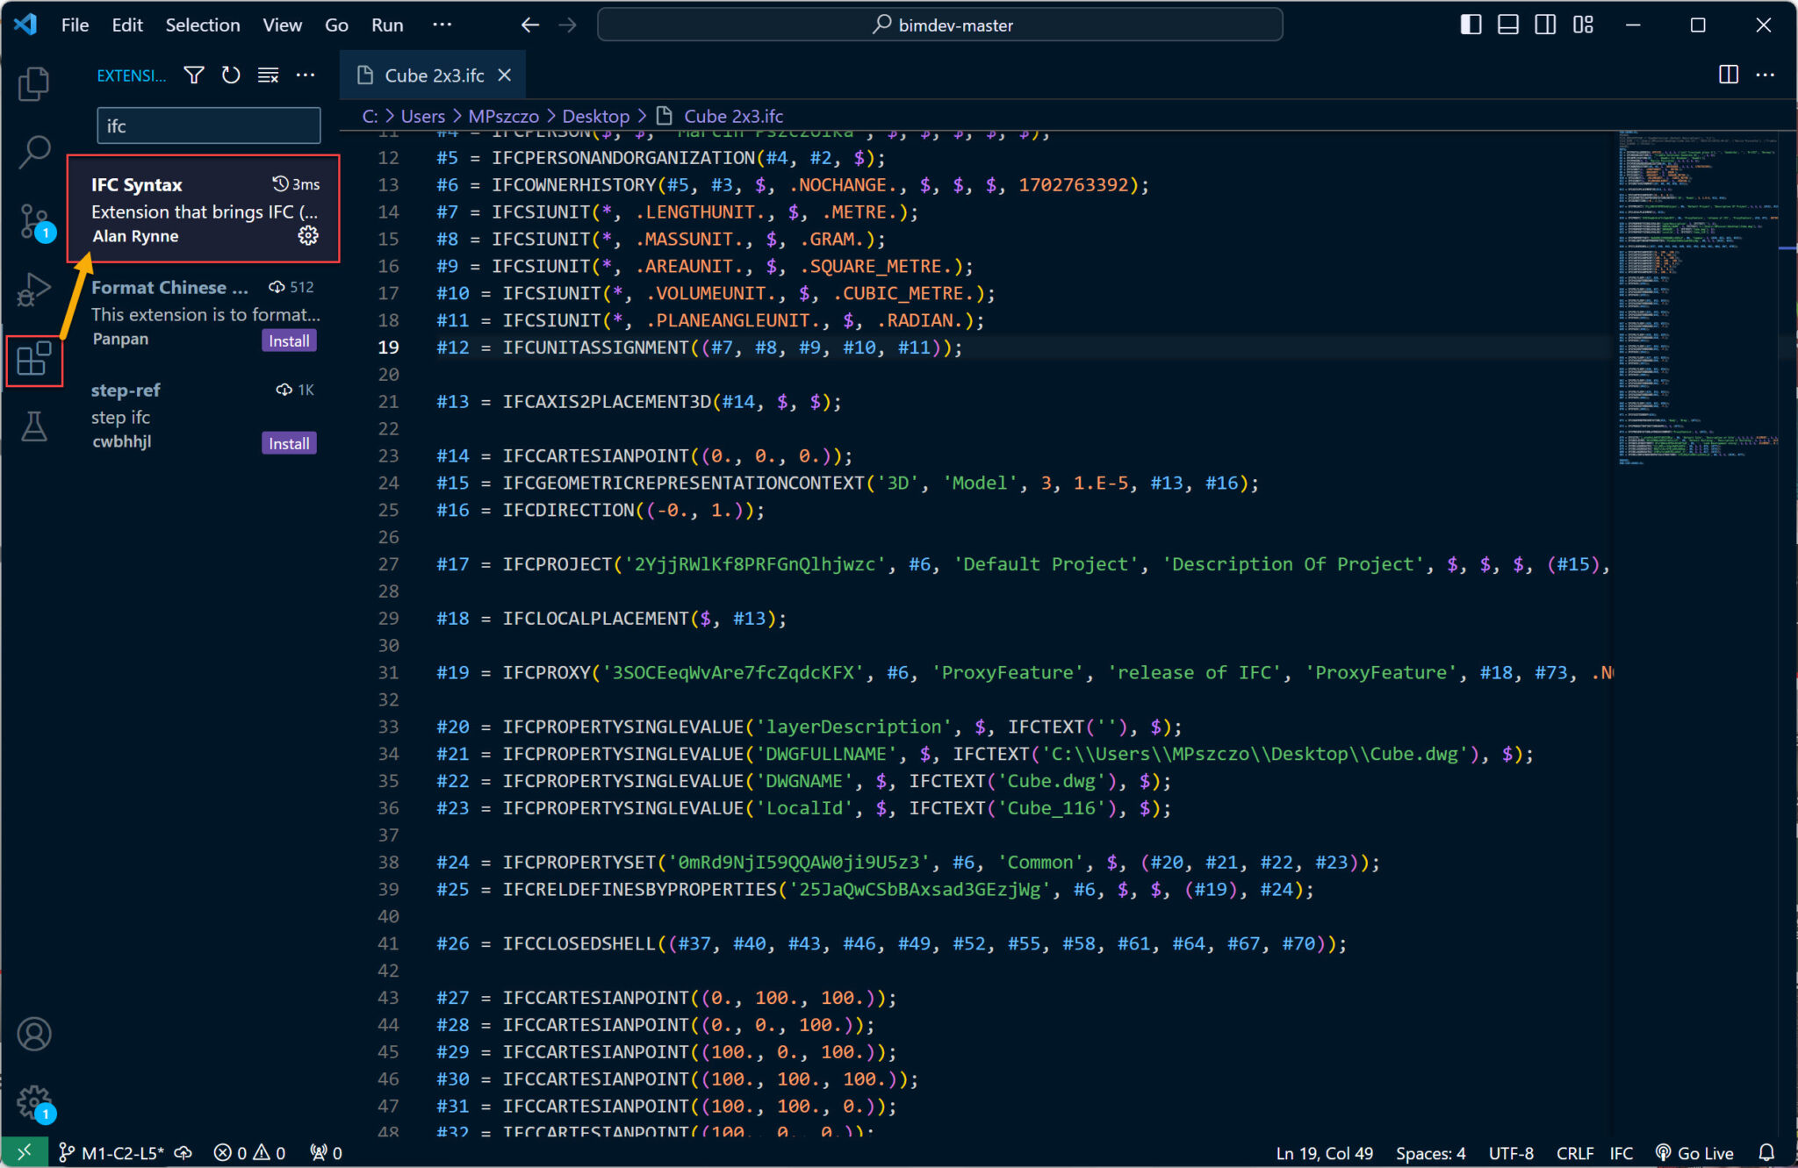Open the Selection menu
1798x1168 pixels.
[x=202, y=25]
